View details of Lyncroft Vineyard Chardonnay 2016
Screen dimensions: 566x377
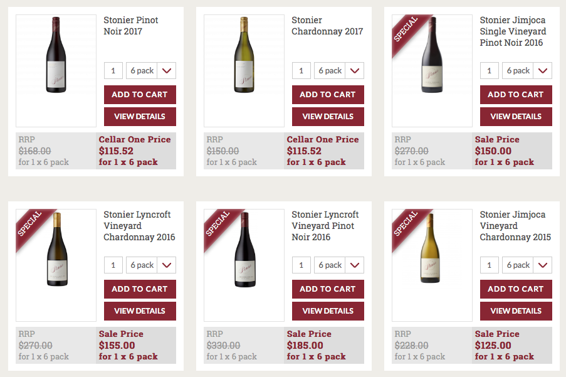tap(140, 311)
